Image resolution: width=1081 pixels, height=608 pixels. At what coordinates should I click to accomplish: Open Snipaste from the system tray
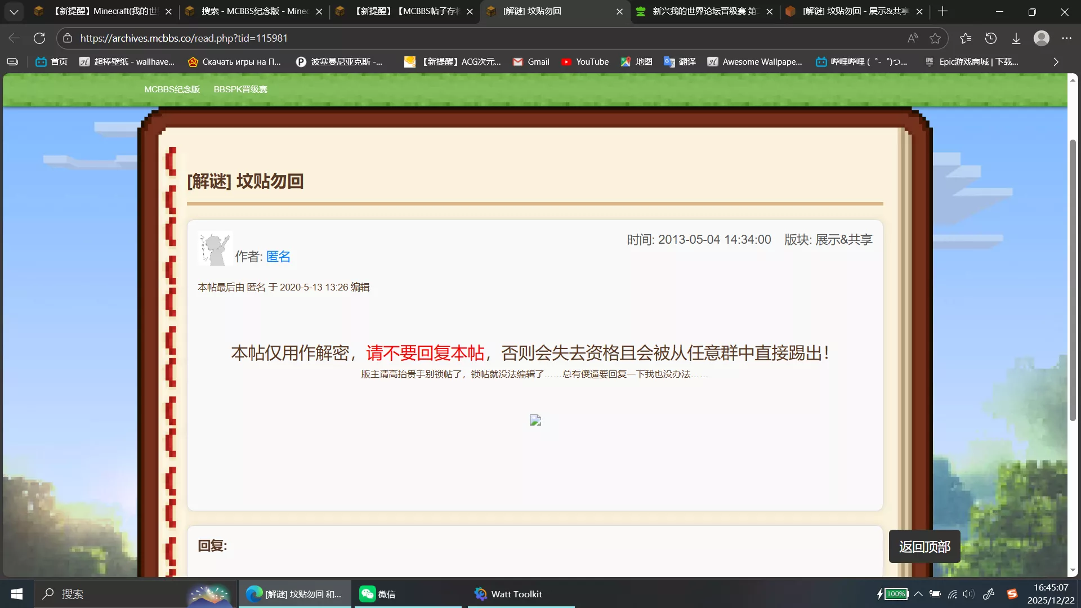click(1012, 593)
